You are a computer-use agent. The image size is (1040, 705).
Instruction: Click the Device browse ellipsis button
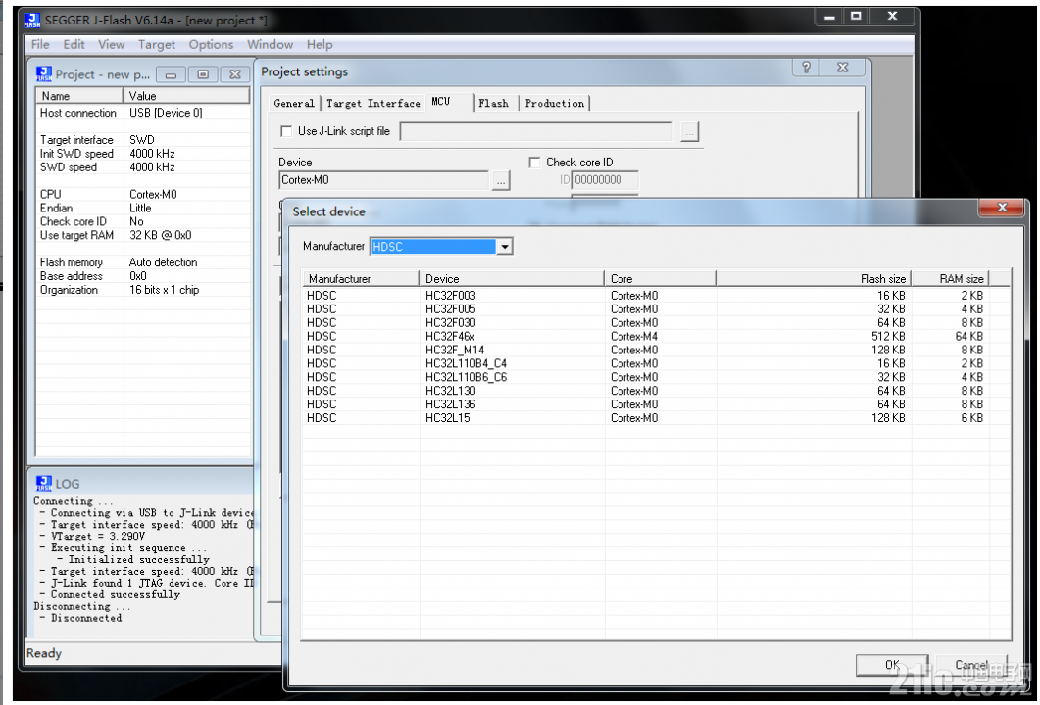pyautogui.click(x=501, y=181)
